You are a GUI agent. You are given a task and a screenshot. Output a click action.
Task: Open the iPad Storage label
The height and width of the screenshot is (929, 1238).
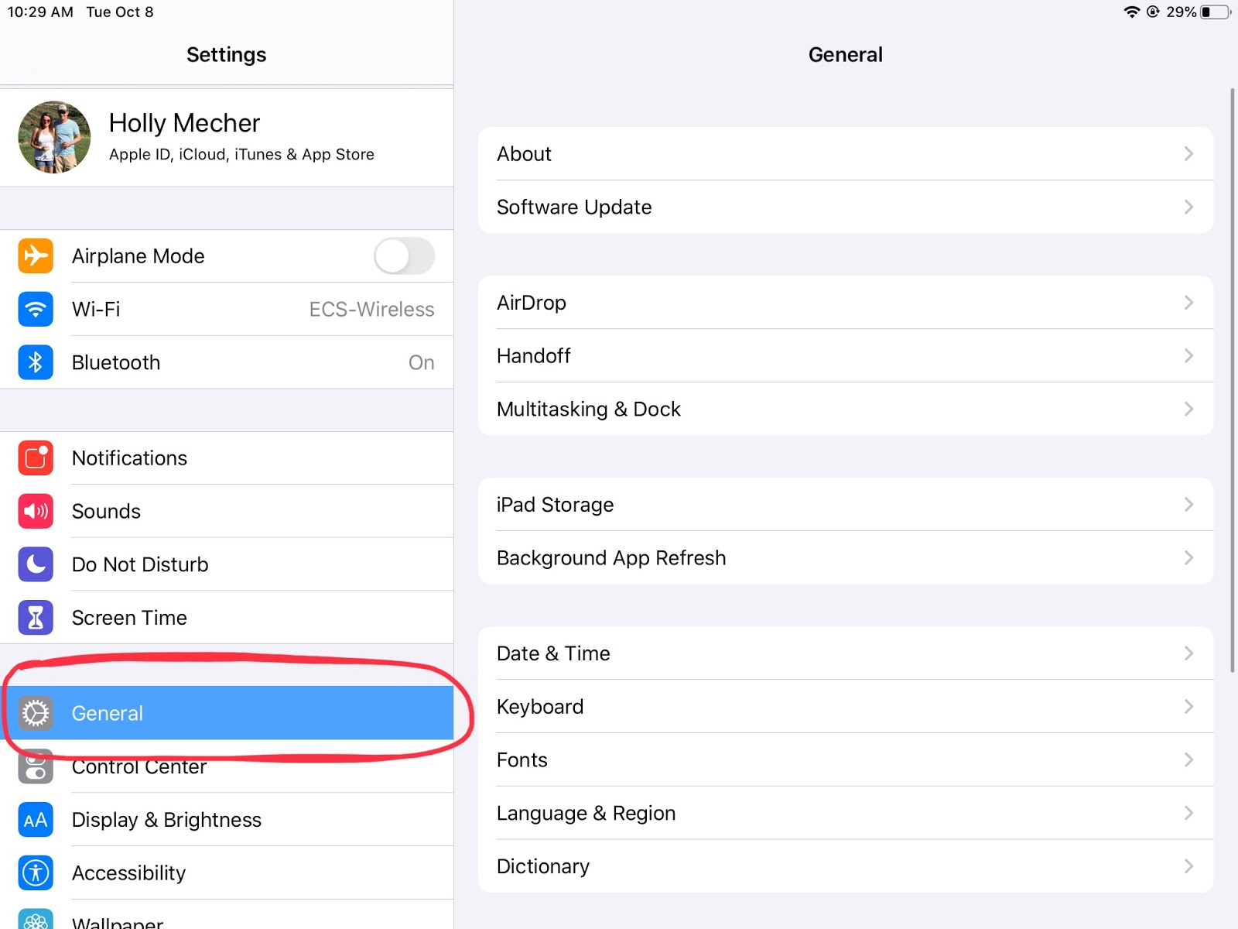coord(555,505)
